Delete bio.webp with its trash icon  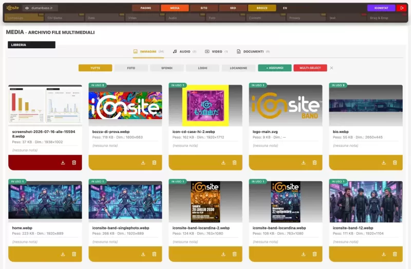[x=395, y=163]
